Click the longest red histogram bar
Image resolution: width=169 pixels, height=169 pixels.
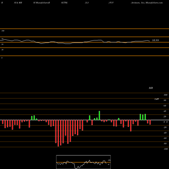pyautogui.click(x=58, y=133)
